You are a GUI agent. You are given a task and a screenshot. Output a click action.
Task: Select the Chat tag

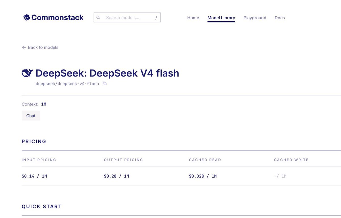pyautogui.click(x=31, y=116)
